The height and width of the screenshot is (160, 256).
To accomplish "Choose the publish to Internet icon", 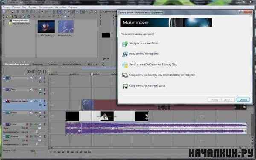I will pyautogui.click(x=125, y=54).
